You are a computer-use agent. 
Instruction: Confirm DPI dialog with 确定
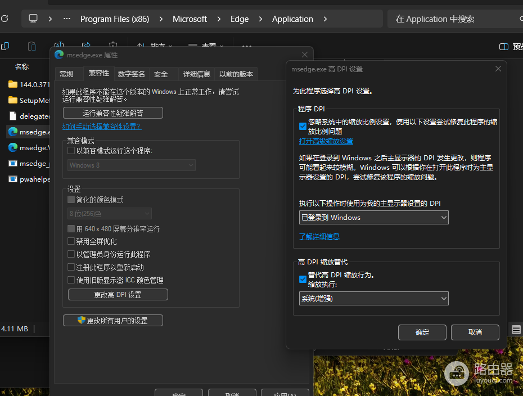pos(422,332)
